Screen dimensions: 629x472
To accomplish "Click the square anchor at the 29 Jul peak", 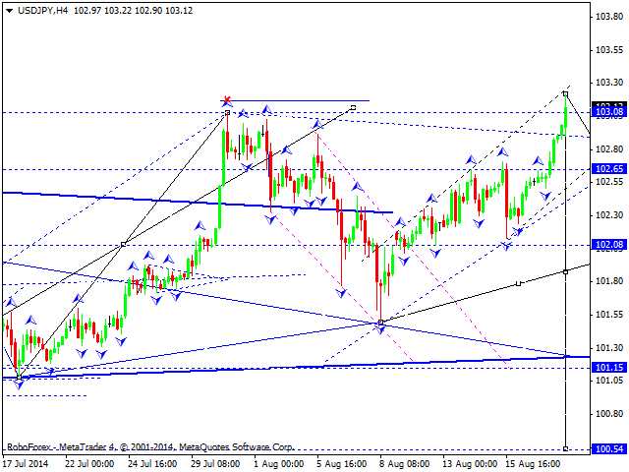I will click(227, 113).
